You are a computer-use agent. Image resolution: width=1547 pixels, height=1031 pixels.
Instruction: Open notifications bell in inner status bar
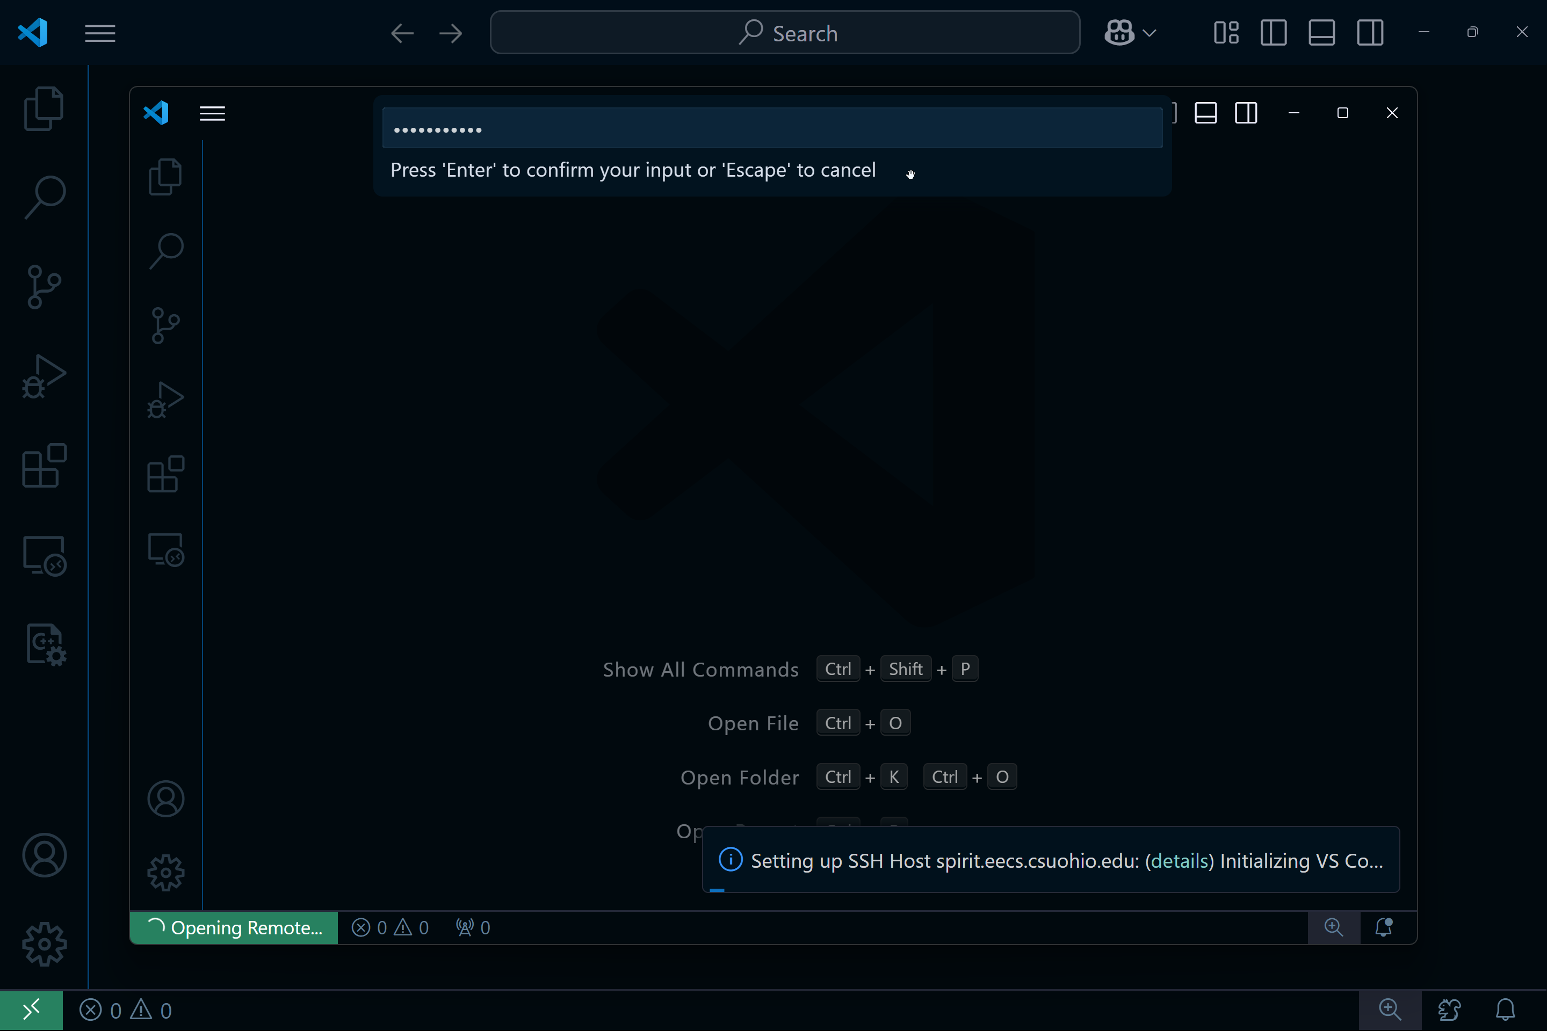pyautogui.click(x=1384, y=928)
